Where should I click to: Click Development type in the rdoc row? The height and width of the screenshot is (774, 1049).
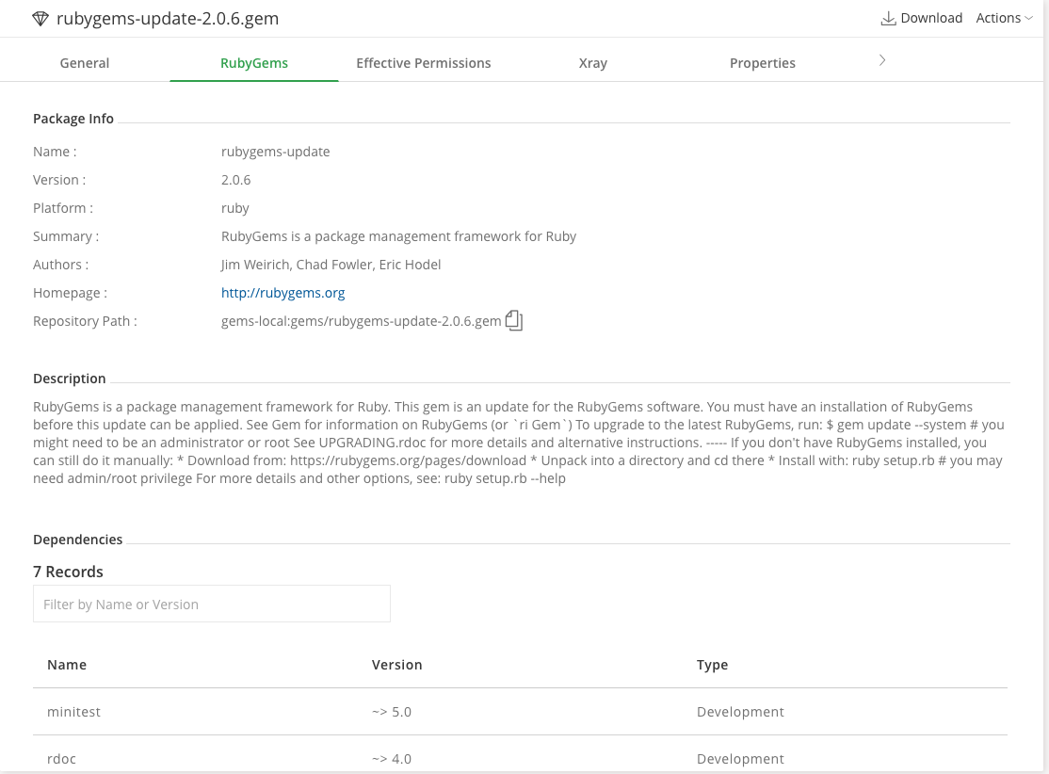click(740, 759)
